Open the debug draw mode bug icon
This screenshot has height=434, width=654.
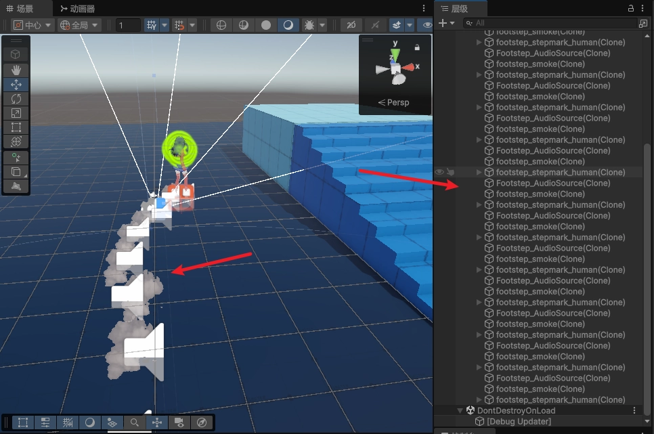click(x=309, y=25)
